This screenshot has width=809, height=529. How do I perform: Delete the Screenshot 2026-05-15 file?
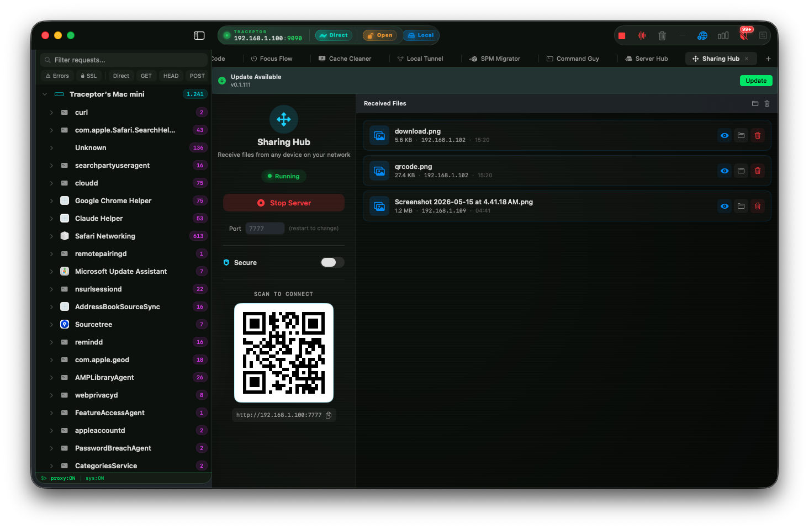(x=758, y=206)
